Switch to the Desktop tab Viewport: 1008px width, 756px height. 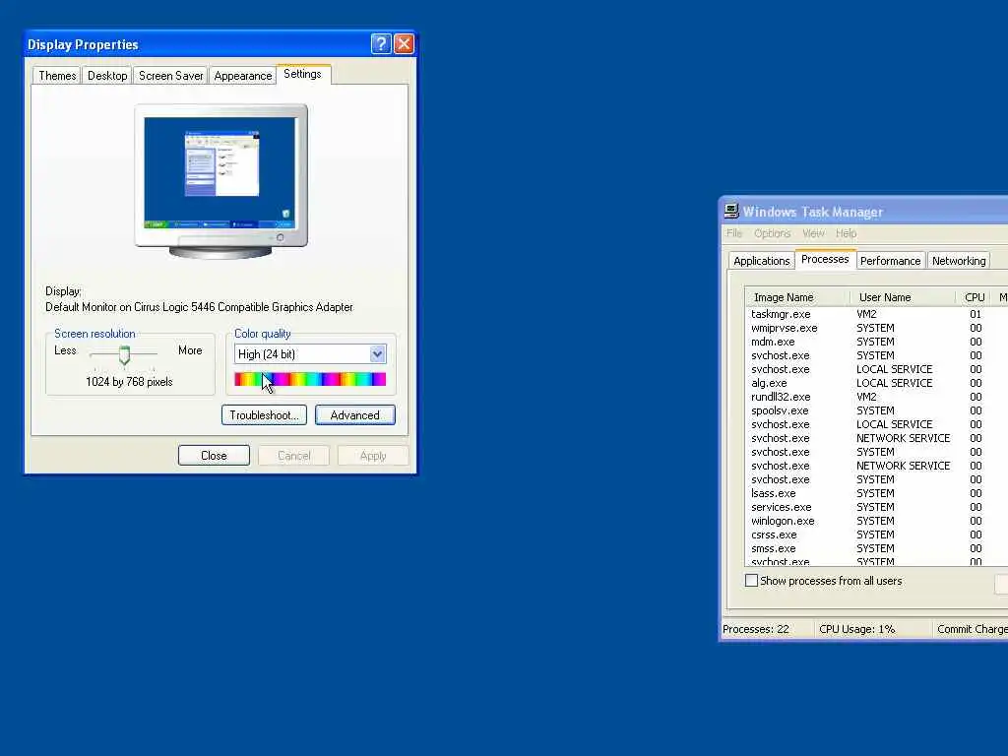(107, 76)
